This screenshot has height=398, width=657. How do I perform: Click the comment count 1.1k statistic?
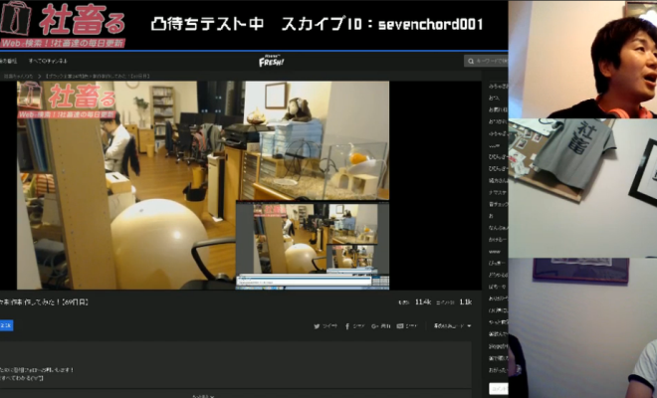tap(463, 300)
